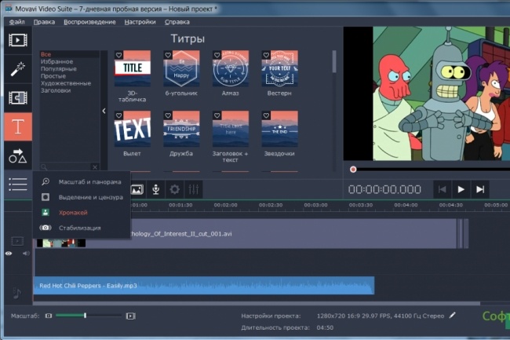Favorite the Вестерн title heart

(266, 55)
